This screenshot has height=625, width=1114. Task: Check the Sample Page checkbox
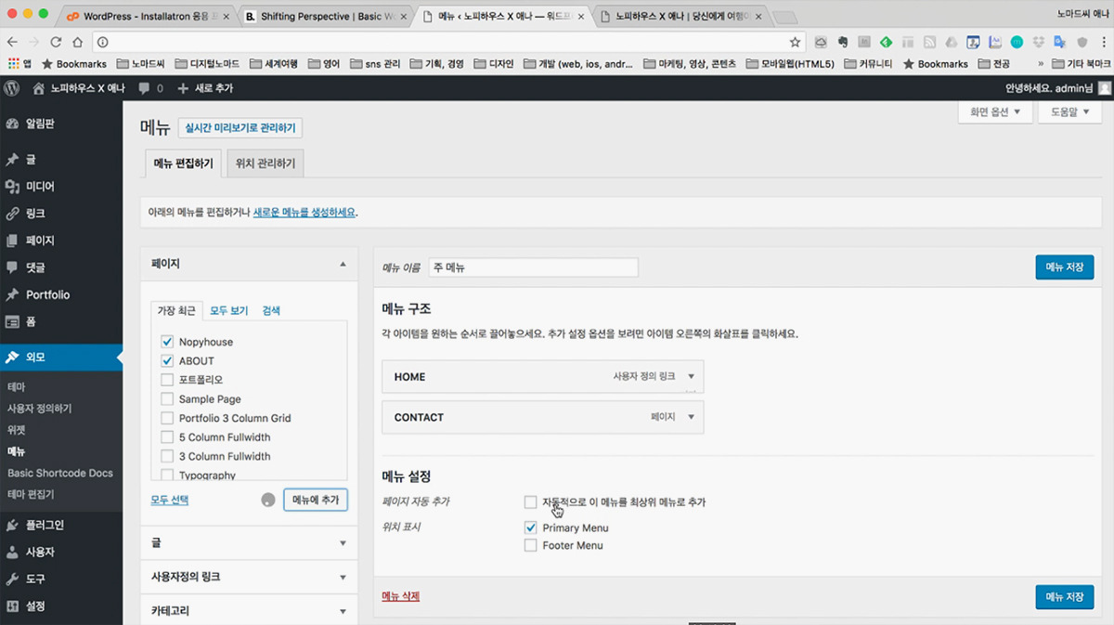pyautogui.click(x=167, y=398)
